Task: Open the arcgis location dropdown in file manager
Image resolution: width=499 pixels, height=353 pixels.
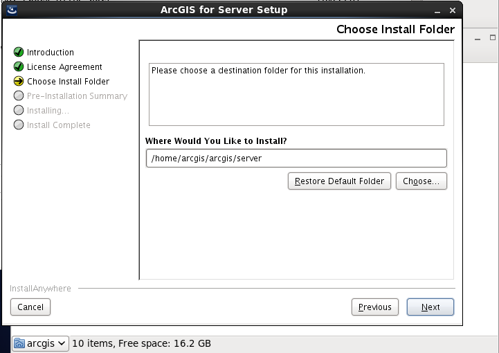Action: tap(40, 343)
